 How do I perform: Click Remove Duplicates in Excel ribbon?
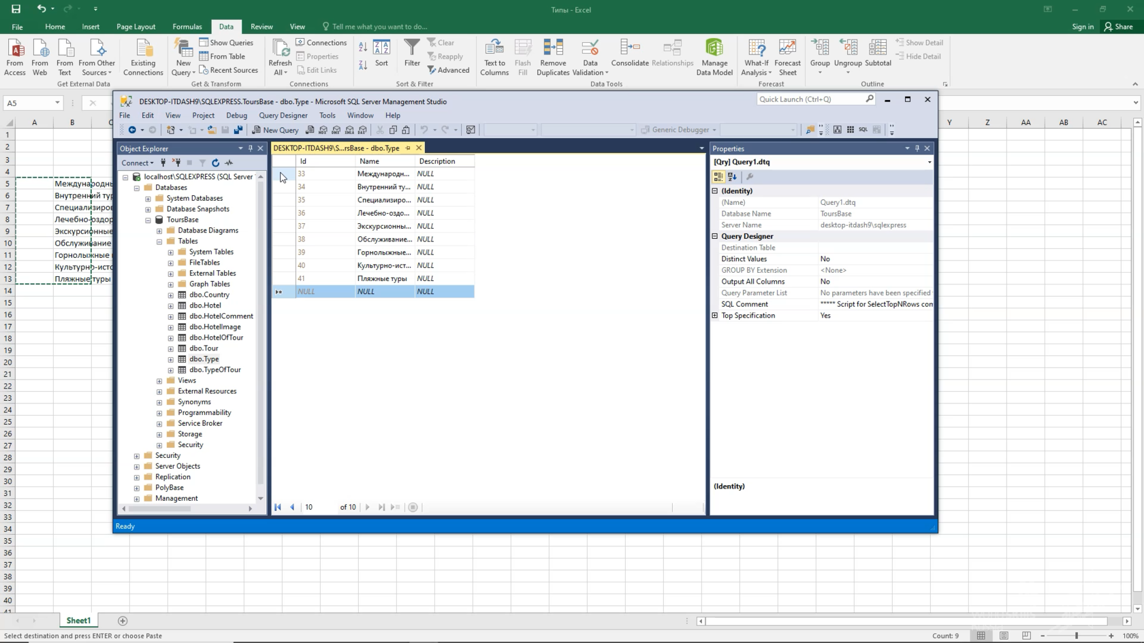pos(553,57)
